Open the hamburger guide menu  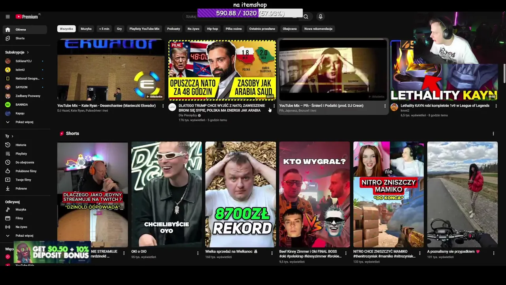(8, 17)
